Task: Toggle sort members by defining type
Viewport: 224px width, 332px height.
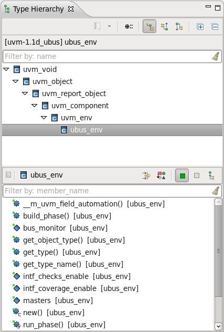Action: [161, 175]
